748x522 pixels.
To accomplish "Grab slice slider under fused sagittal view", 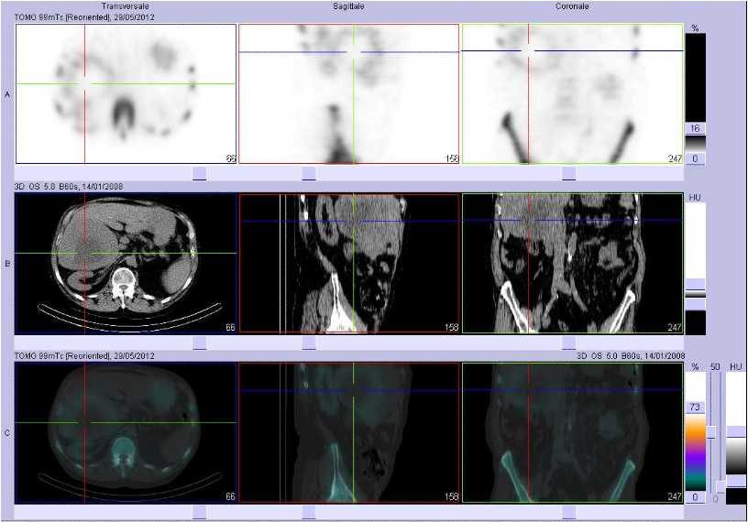I will [309, 513].
